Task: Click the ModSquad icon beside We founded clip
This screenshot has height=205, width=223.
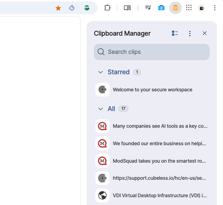Action: (x=102, y=143)
